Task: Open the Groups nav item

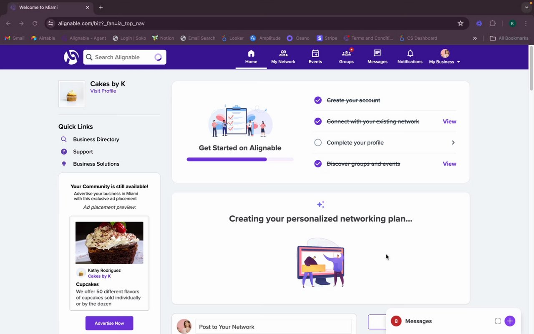Action: coord(346,57)
